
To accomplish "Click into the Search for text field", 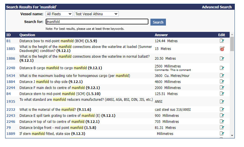I will point(97,22).
